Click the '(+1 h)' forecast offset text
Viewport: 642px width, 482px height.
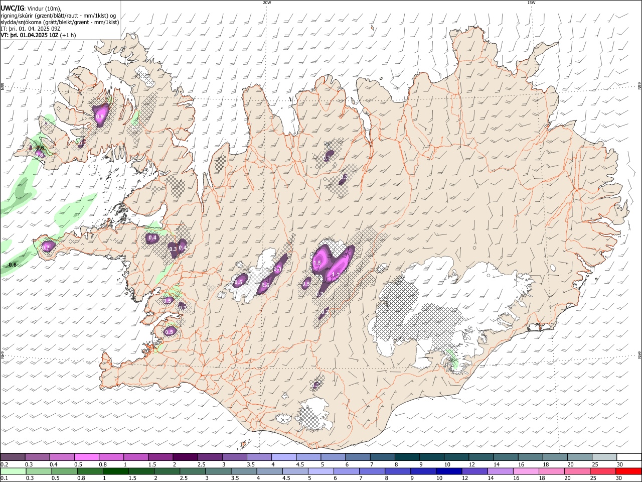click(68, 35)
